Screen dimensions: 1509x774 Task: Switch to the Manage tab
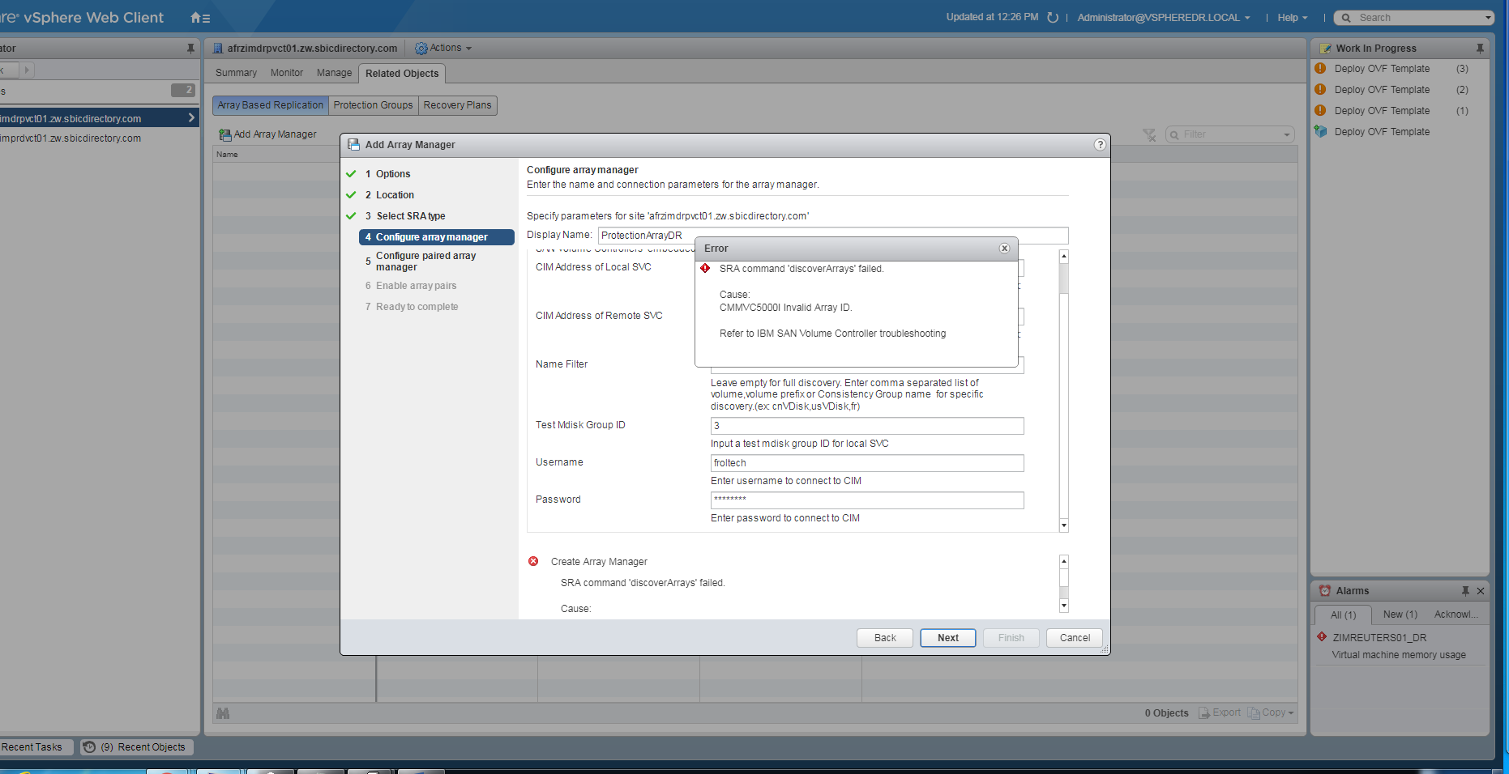[x=334, y=73]
